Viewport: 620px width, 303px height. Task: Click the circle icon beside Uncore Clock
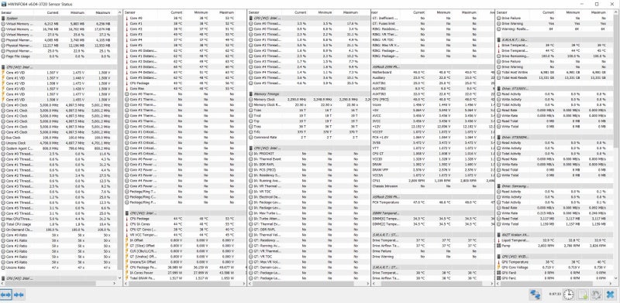tap(3, 143)
